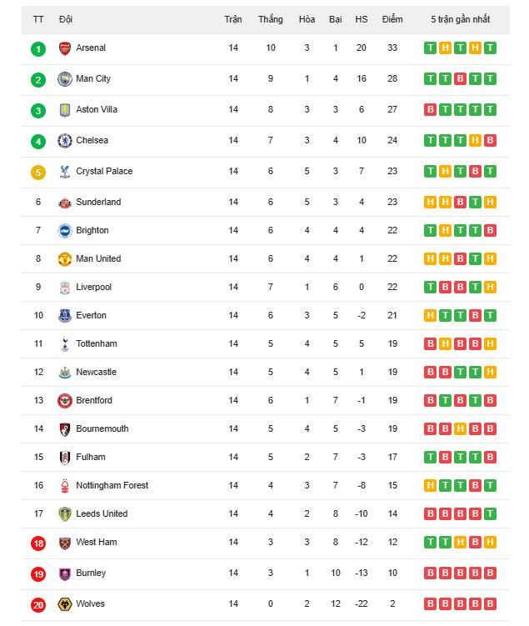529x626 pixels.
Task: Open the Sunderland team link
Action: (x=97, y=203)
